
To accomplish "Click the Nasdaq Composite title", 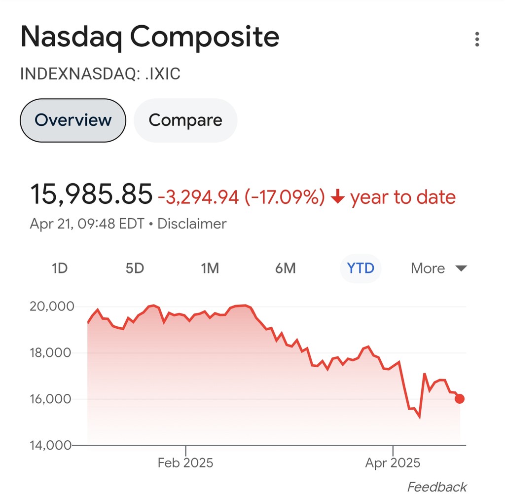I will pyautogui.click(x=150, y=37).
